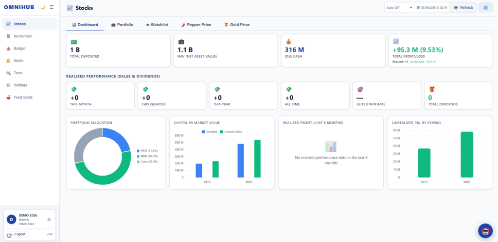Screen dimensions: 498x242
Task: Toggle Current Value legend series
Action: pyautogui.click(x=231, y=132)
